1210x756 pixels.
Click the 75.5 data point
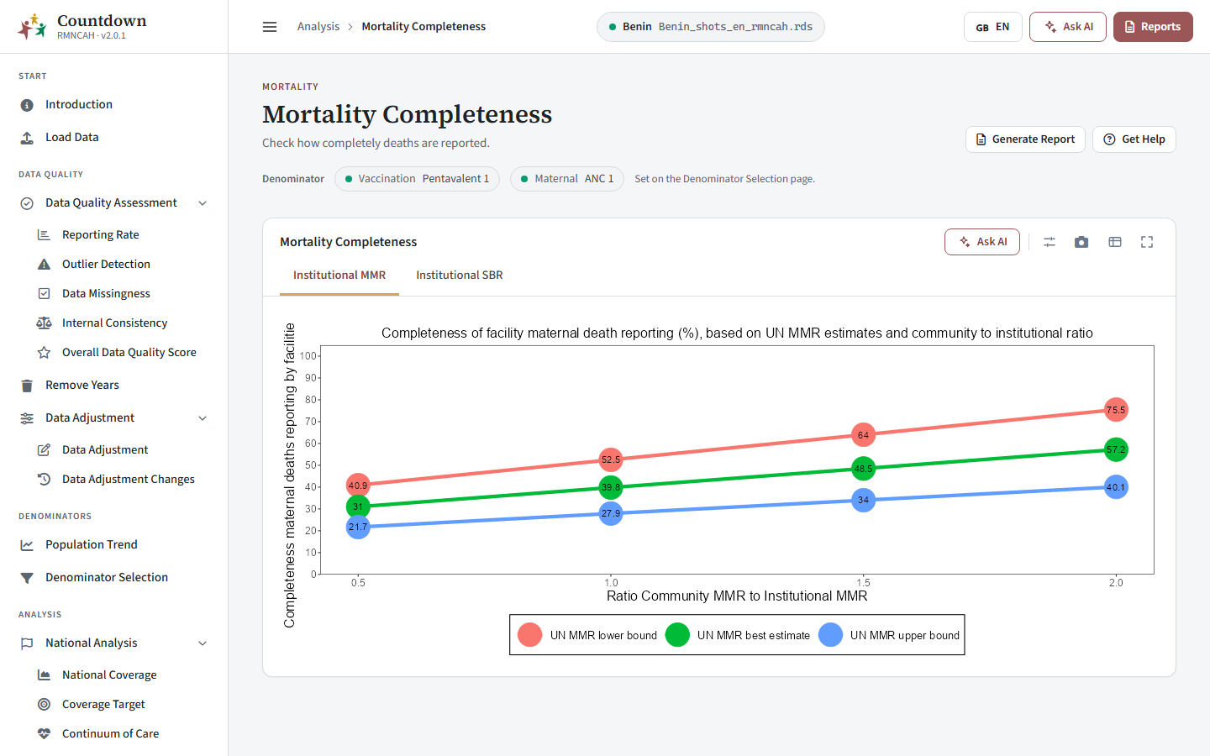[x=1116, y=410]
